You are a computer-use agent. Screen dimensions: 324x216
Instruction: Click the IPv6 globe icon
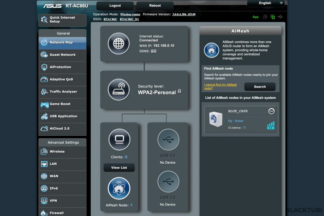tap(44, 188)
